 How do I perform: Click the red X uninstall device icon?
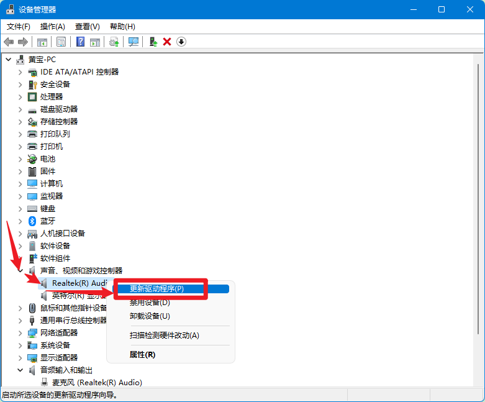(167, 42)
